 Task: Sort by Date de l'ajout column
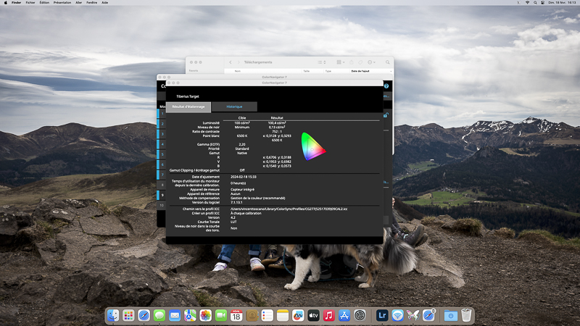360,72
